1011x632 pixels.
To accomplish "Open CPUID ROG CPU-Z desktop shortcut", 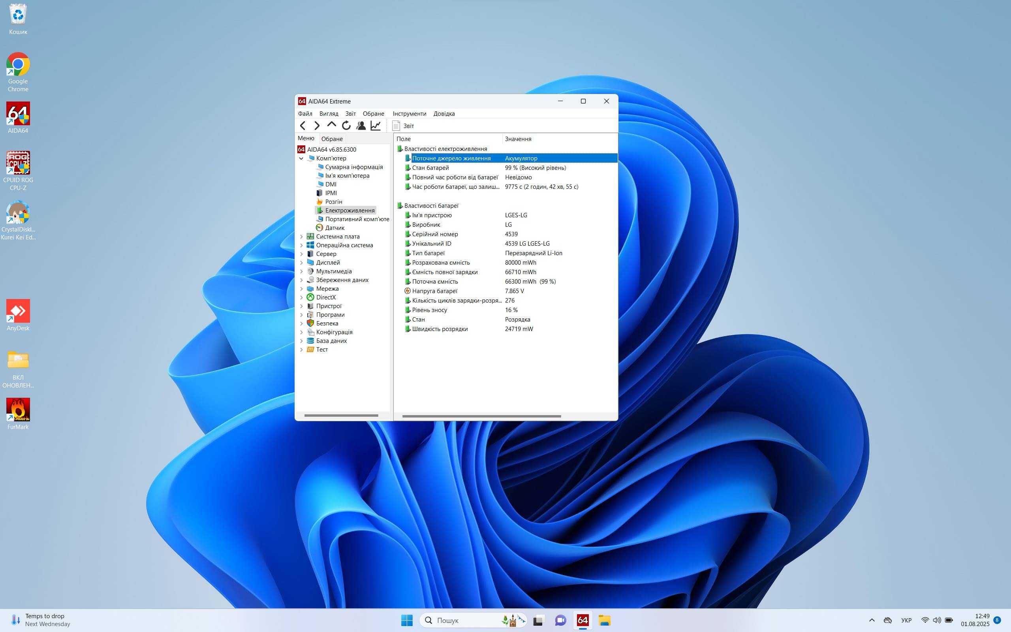I will coord(18,171).
